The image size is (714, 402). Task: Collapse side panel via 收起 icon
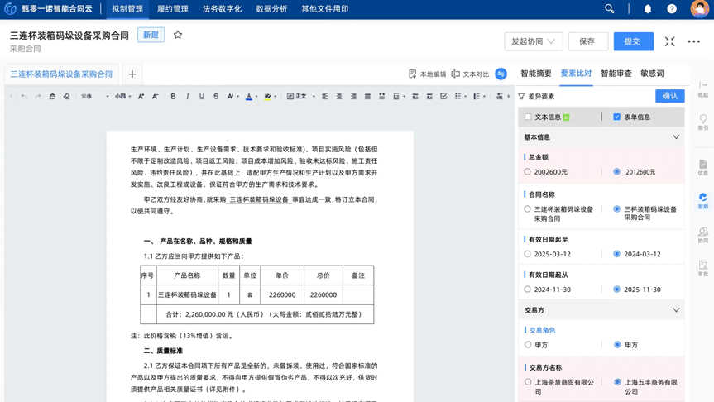(x=703, y=89)
